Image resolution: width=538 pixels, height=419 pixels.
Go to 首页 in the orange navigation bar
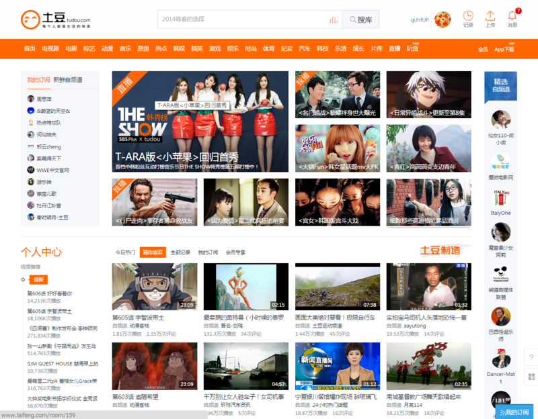pyautogui.click(x=30, y=48)
